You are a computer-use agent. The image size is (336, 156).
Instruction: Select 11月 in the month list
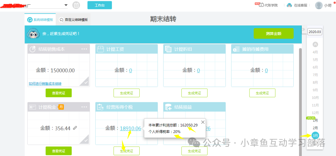(315, 105)
